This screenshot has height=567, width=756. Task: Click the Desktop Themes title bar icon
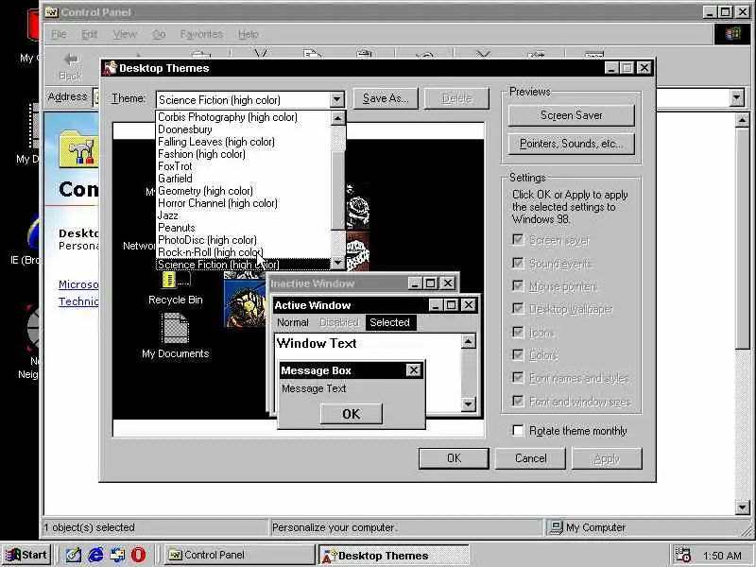[111, 68]
